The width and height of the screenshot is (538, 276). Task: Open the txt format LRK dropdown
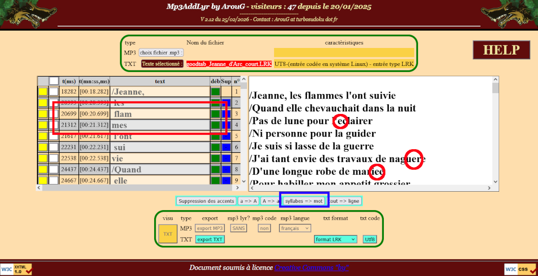tap(336, 239)
